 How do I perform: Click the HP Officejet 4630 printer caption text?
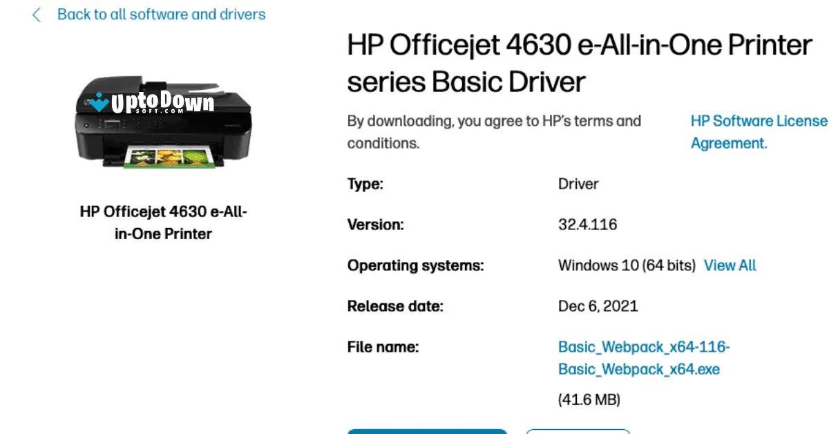point(163,223)
